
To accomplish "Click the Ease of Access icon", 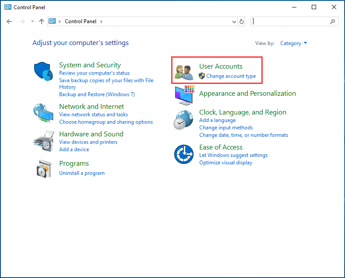I will tap(184, 154).
